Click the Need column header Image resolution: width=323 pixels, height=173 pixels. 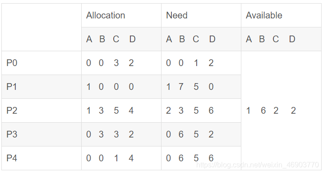pyautogui.click(x=177, y=15)
